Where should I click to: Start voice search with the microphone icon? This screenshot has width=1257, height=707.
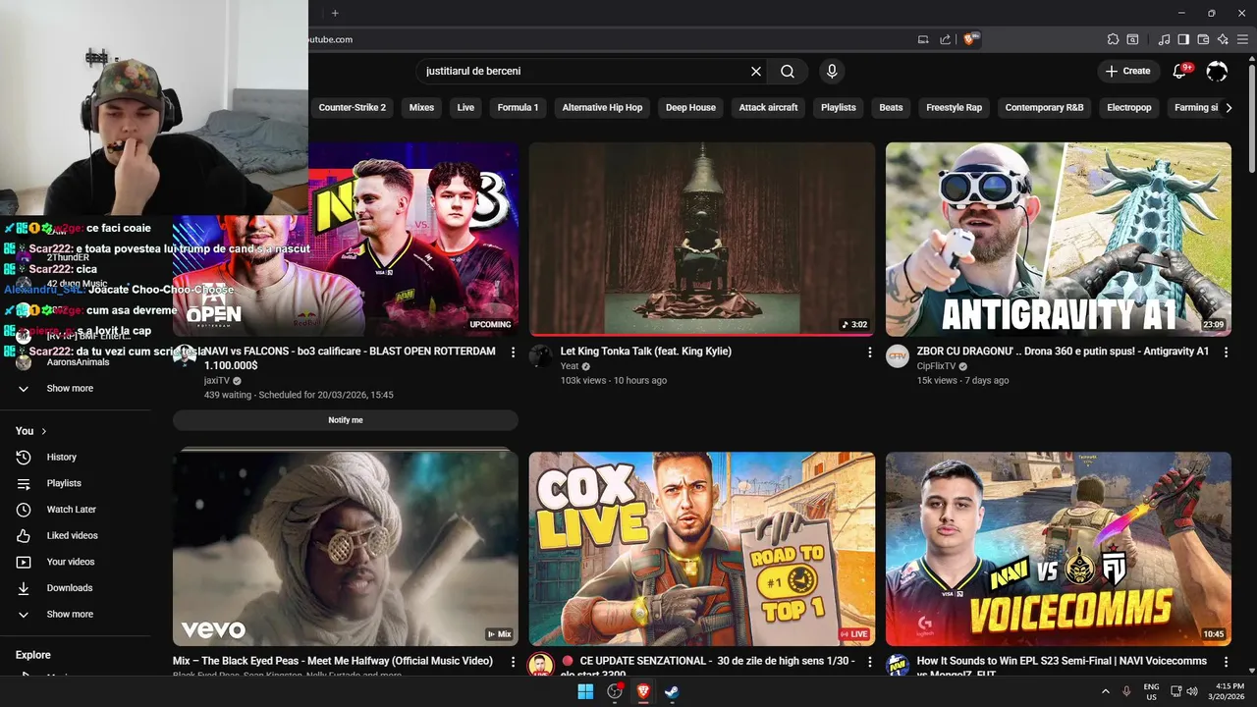pyautogui.click(x=832, y=72)
